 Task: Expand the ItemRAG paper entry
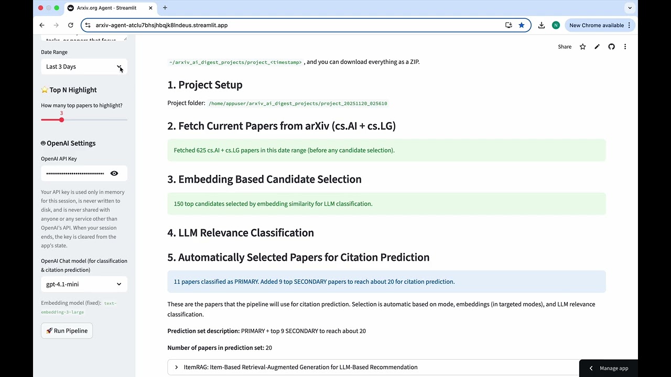pos(386,367)
